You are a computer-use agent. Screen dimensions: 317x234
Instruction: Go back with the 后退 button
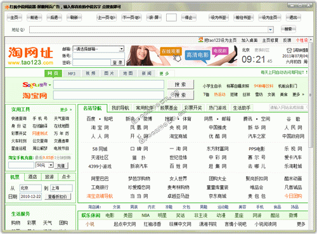point(54,18)
